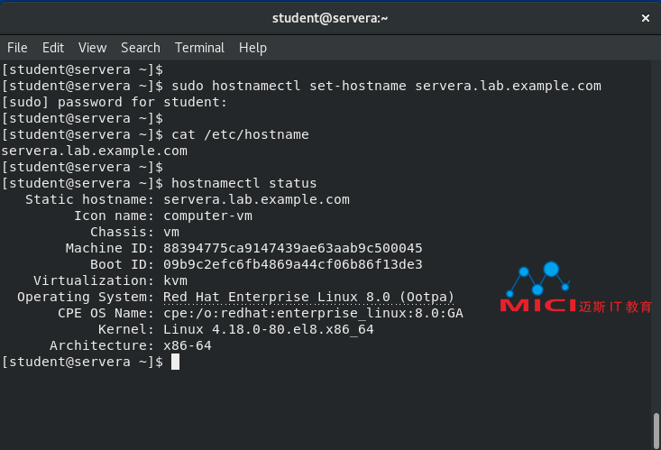661x450 pixels.
Task: Click the Static hostname value line
Action: coord(257,199)
